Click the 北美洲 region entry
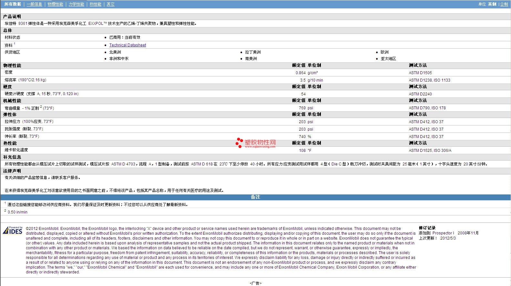Viewport: 511px width, 286px height. (x=115, y=52)
